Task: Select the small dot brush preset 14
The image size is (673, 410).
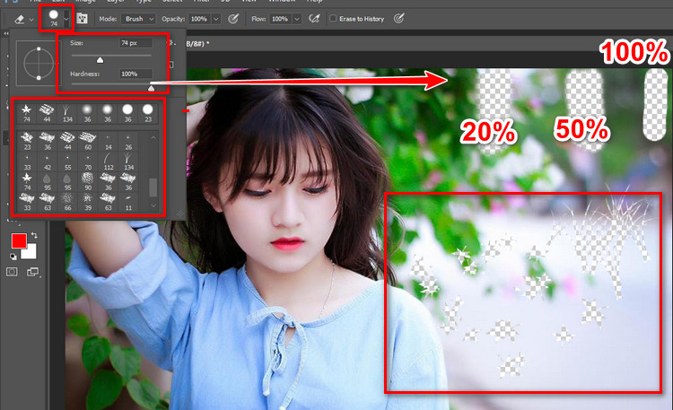Action: tap(109, 141)
